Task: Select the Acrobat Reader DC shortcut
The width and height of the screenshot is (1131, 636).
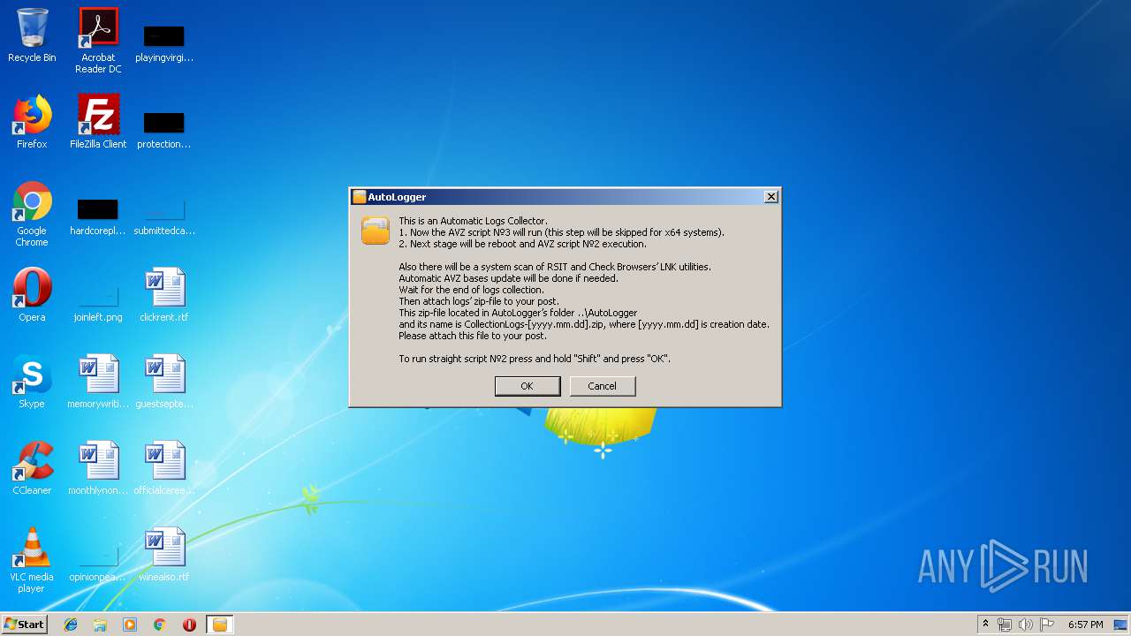Action: (x=98, y=41)
